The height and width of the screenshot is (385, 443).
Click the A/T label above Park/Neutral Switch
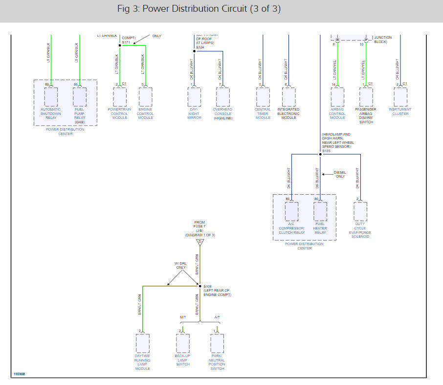point(217,317)
